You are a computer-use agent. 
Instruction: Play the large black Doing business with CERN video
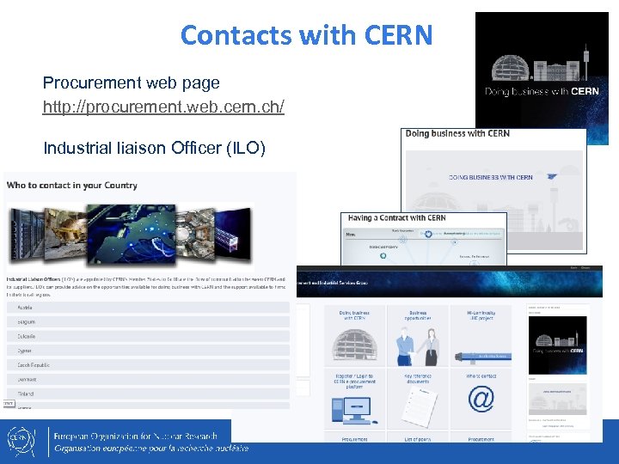(542, 71)
